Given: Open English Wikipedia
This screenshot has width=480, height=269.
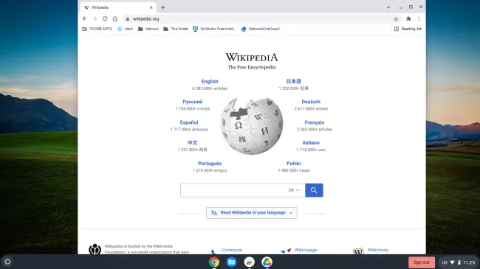Looking at the screenshot, I should (210, 81).
